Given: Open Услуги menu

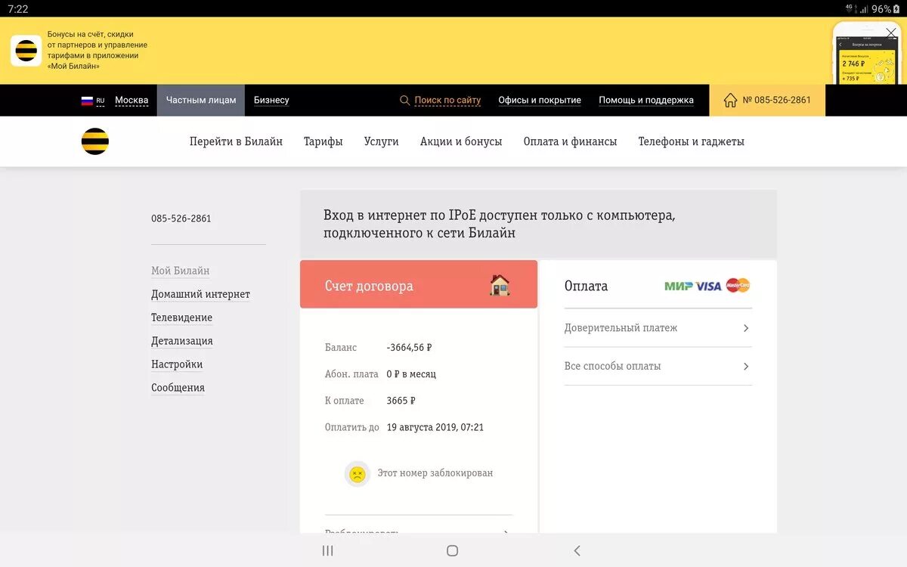Looking at the screenshot, I should (x=382, y=141).
